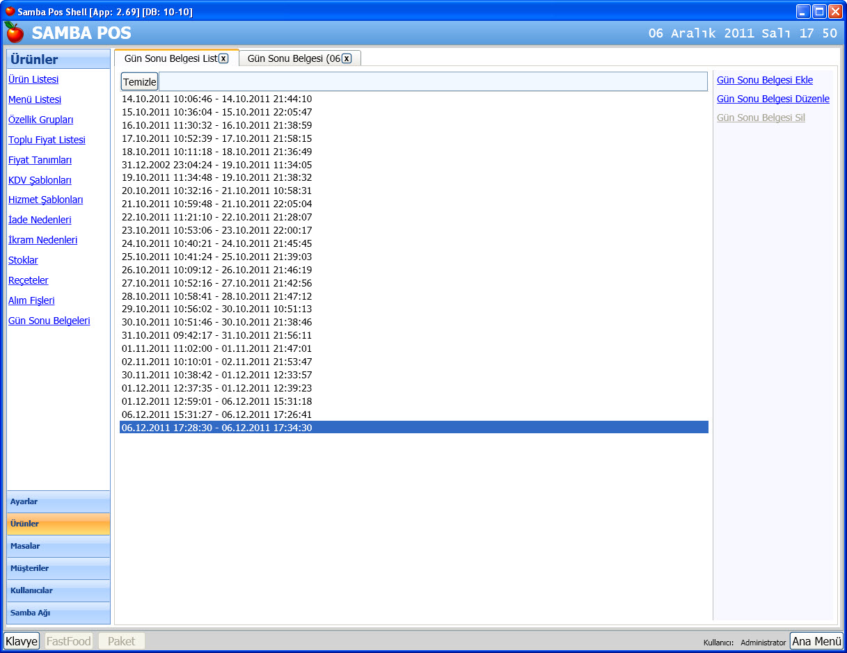Open Gün Sonu Belgesi Ekle link
Screen dimensions: 847x653
[x=764, y=80]
